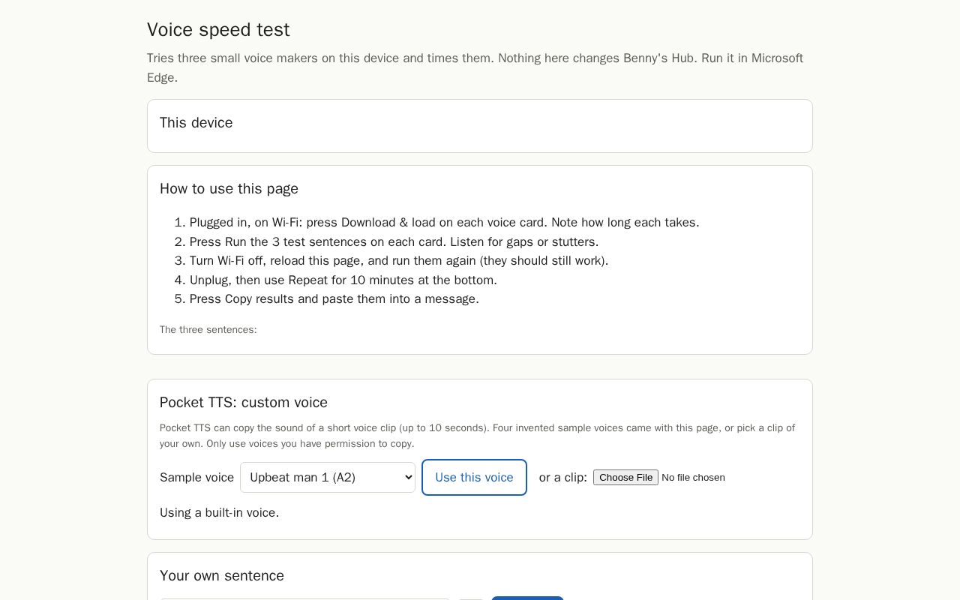The image size is (960, 600).
Task: Click the step 'Unplug, then use Repeat for 10 minutes'
Action: pyautogui.click(x=343, y=280)
